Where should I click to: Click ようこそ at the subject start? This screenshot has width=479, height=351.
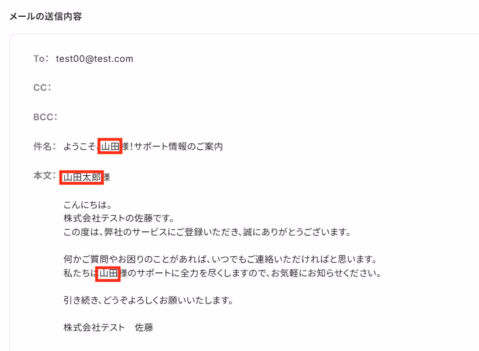(x=80, y=146)
